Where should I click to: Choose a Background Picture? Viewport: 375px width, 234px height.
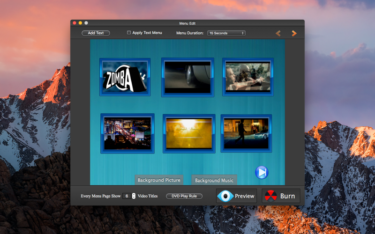coord(159,180)
